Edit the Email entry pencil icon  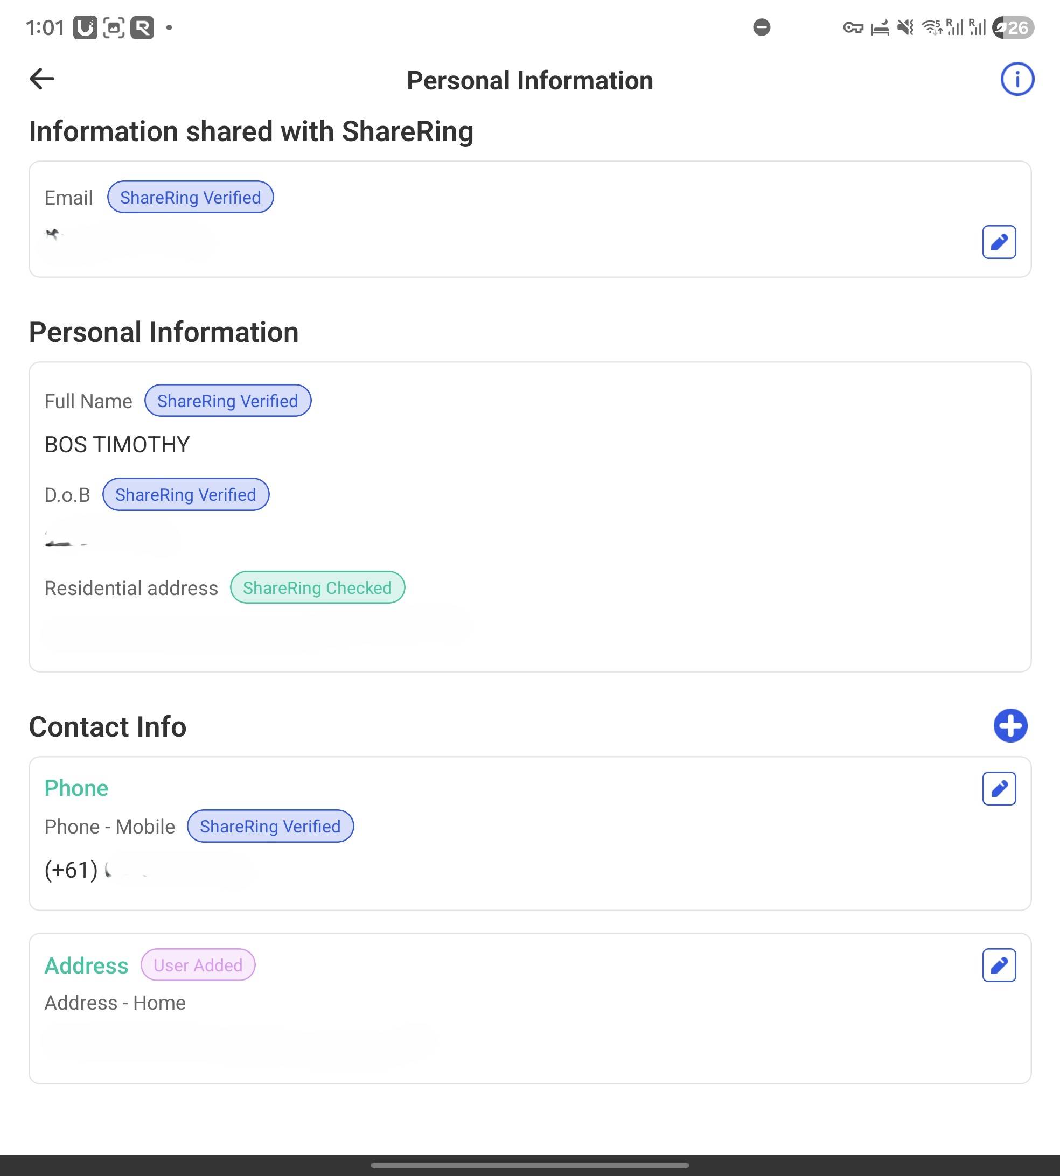coord(999,242)
